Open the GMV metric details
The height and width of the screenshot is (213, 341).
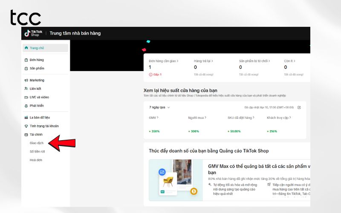click(x=153, y=118)
